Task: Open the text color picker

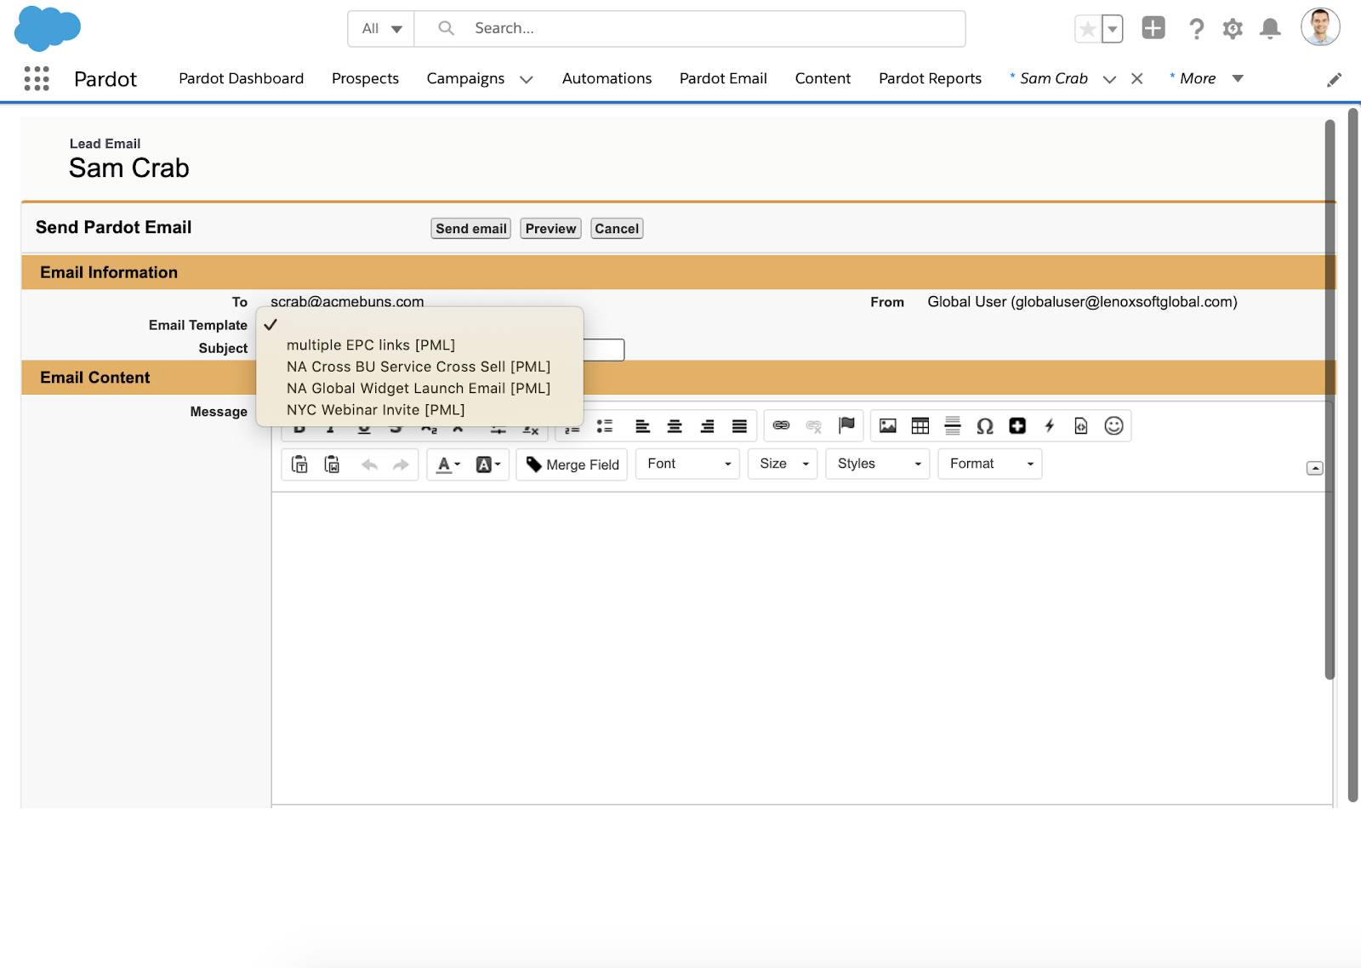Action: 448,464
